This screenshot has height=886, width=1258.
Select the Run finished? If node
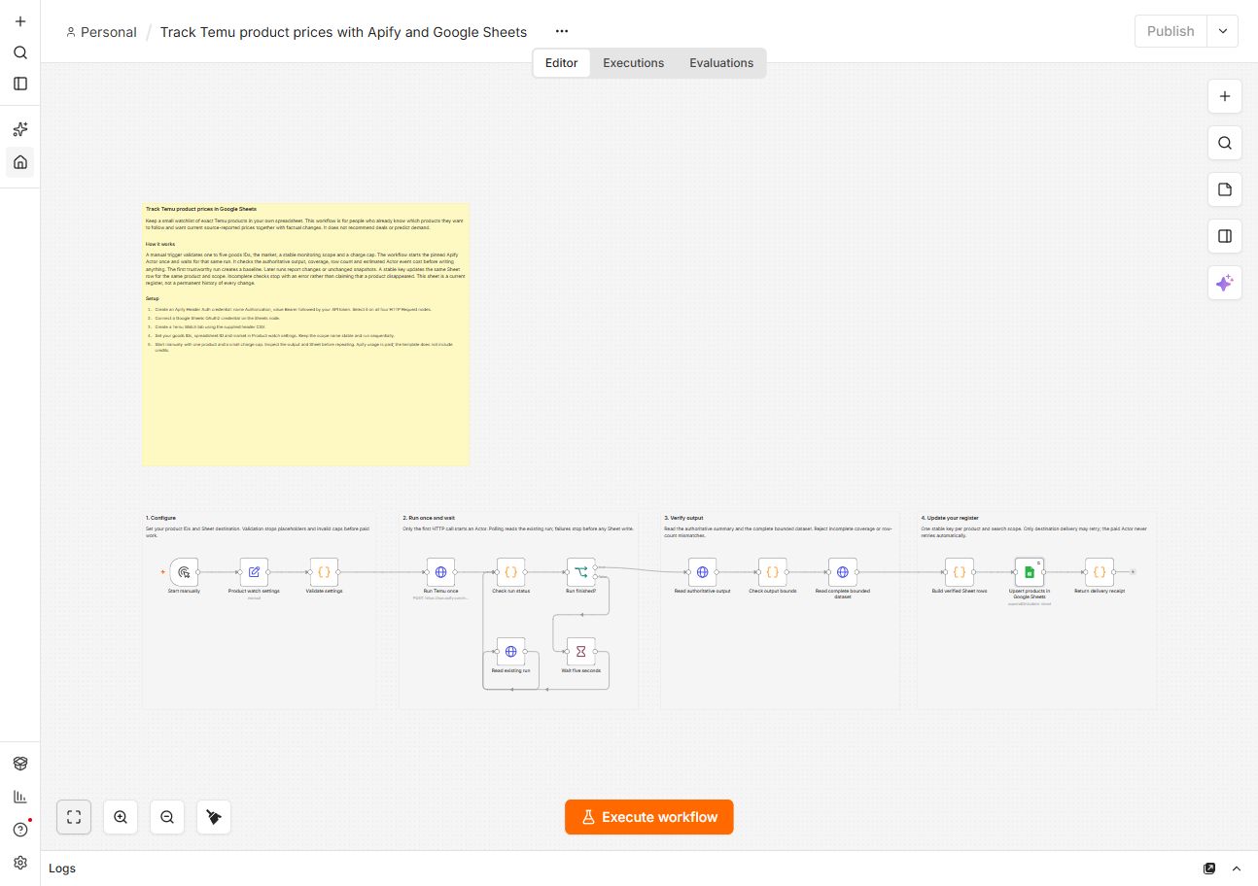coord(581,572)
